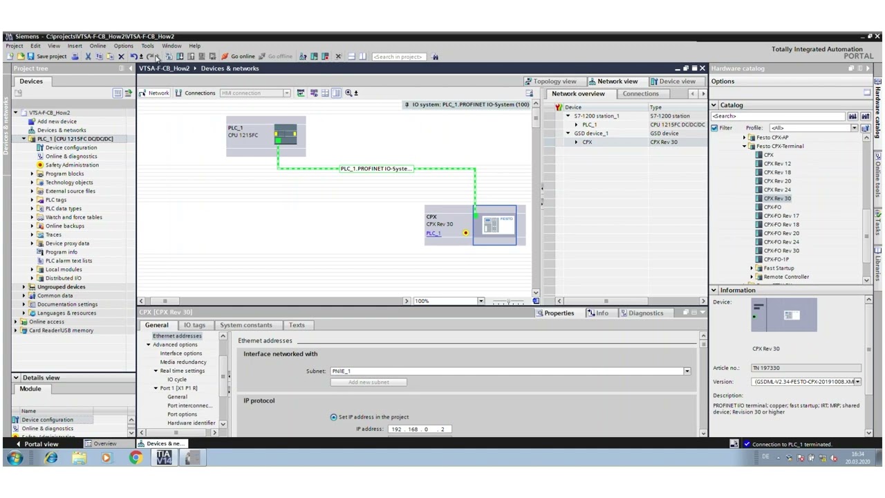The image size is (885, 498).
Task: Collapse the GSD device_1 row
Action: click(568, 133)
